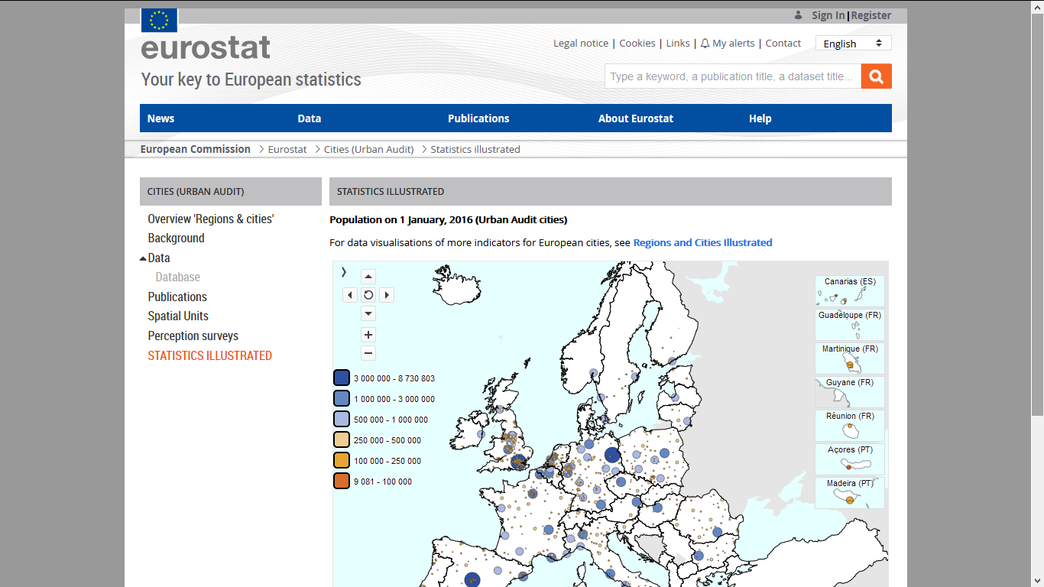Click the orange search magnifier button
1044x587 pixels.
pyautogui.click(x=877, y=76)
